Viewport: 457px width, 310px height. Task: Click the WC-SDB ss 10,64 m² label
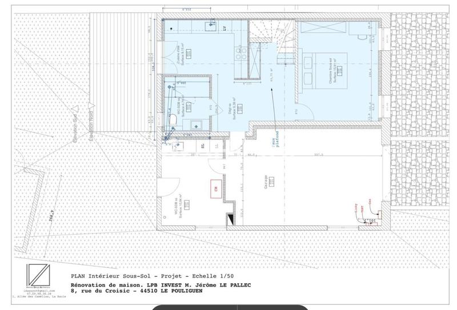tap(180, 206)
